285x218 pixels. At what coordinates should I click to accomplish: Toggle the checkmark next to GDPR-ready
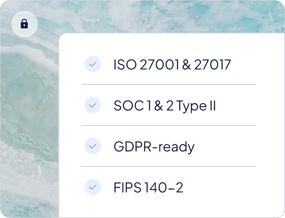coord(92,146)
